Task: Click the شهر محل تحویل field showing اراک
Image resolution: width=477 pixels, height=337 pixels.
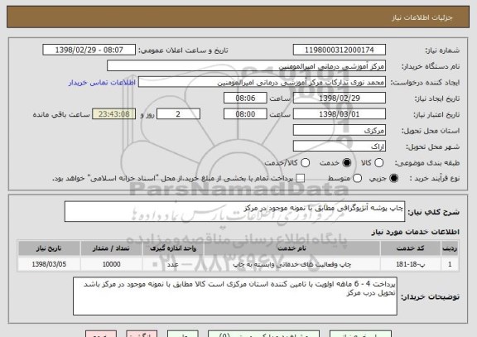Action: pyautogui.click(x=340, y=147)
